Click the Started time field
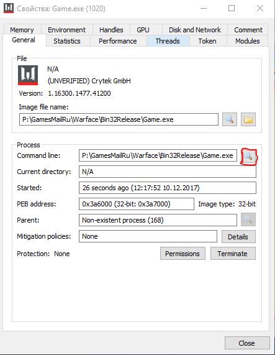This screenshot has height=355, width=275. [x=168, y=188]
